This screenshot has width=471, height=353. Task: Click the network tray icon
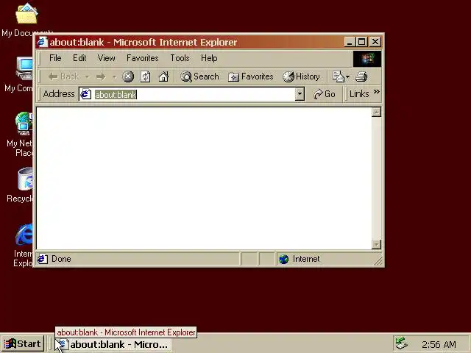pyautogui.click(x=401, y=344)
